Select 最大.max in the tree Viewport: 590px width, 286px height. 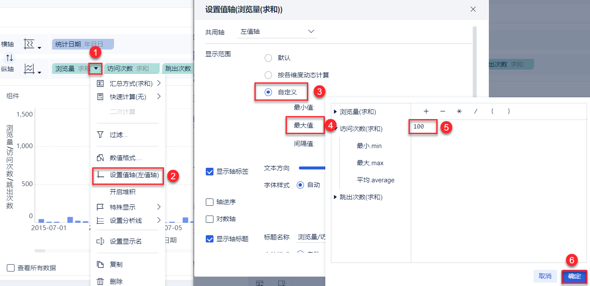[x=370, y=163]
